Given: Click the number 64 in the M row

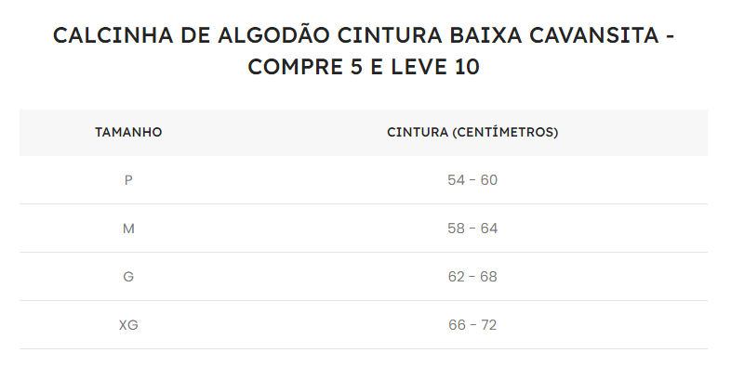Looking at the screenshot, I should [x=489, y=229].
